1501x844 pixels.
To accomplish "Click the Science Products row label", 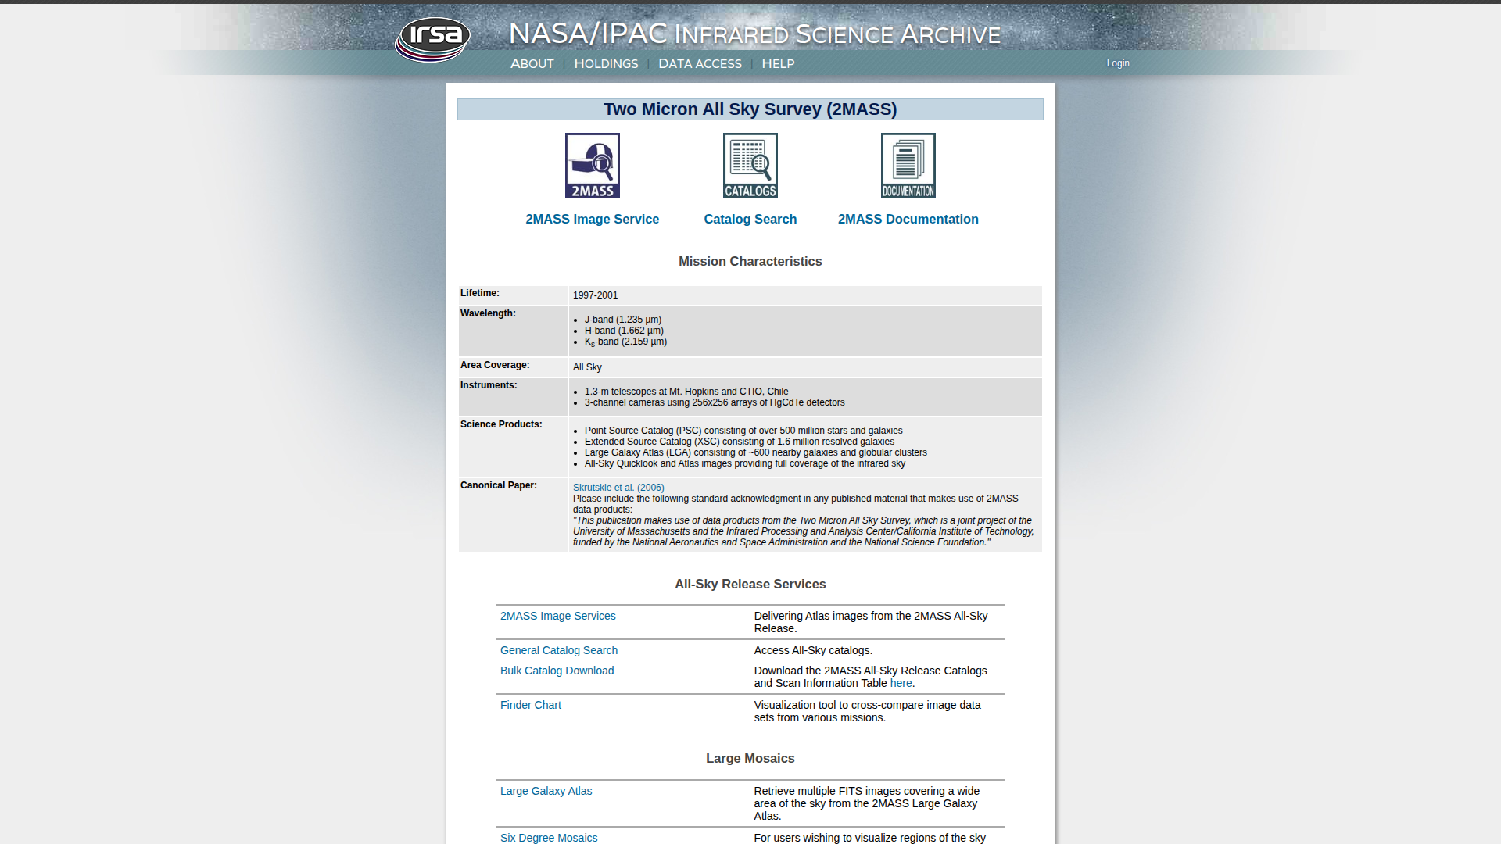I will [501, 424].
